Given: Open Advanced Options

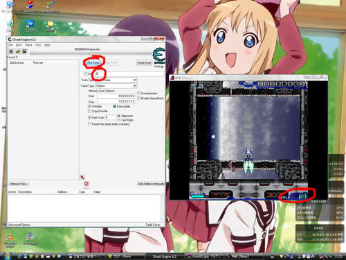Looking at the screenshot, I should click(19, 225).
